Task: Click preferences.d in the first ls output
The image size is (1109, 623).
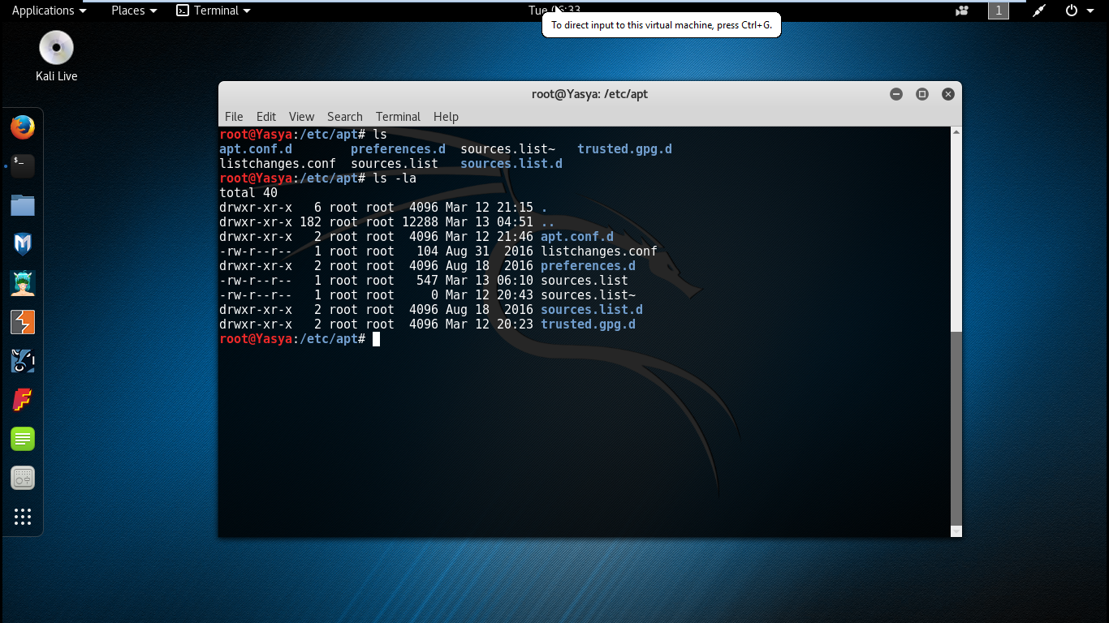Action: (x=398, y=149)
